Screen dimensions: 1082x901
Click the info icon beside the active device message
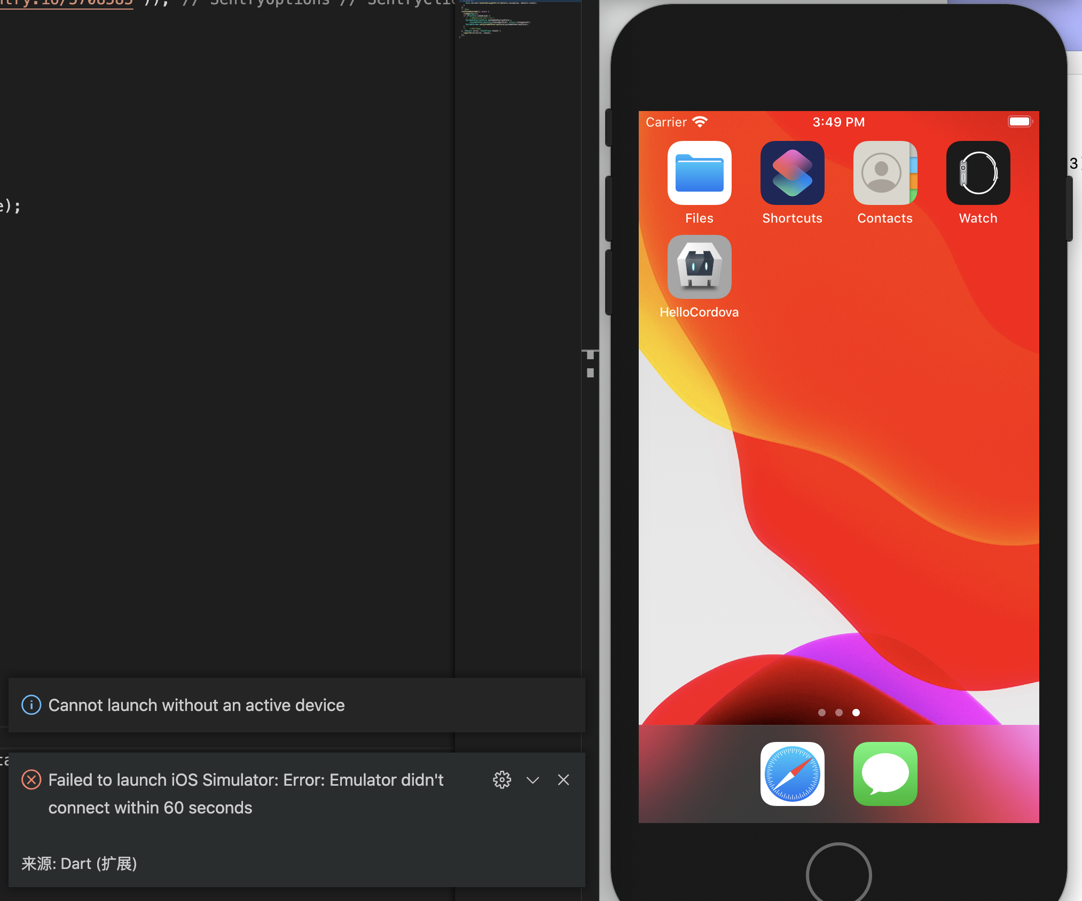(32, 705)
